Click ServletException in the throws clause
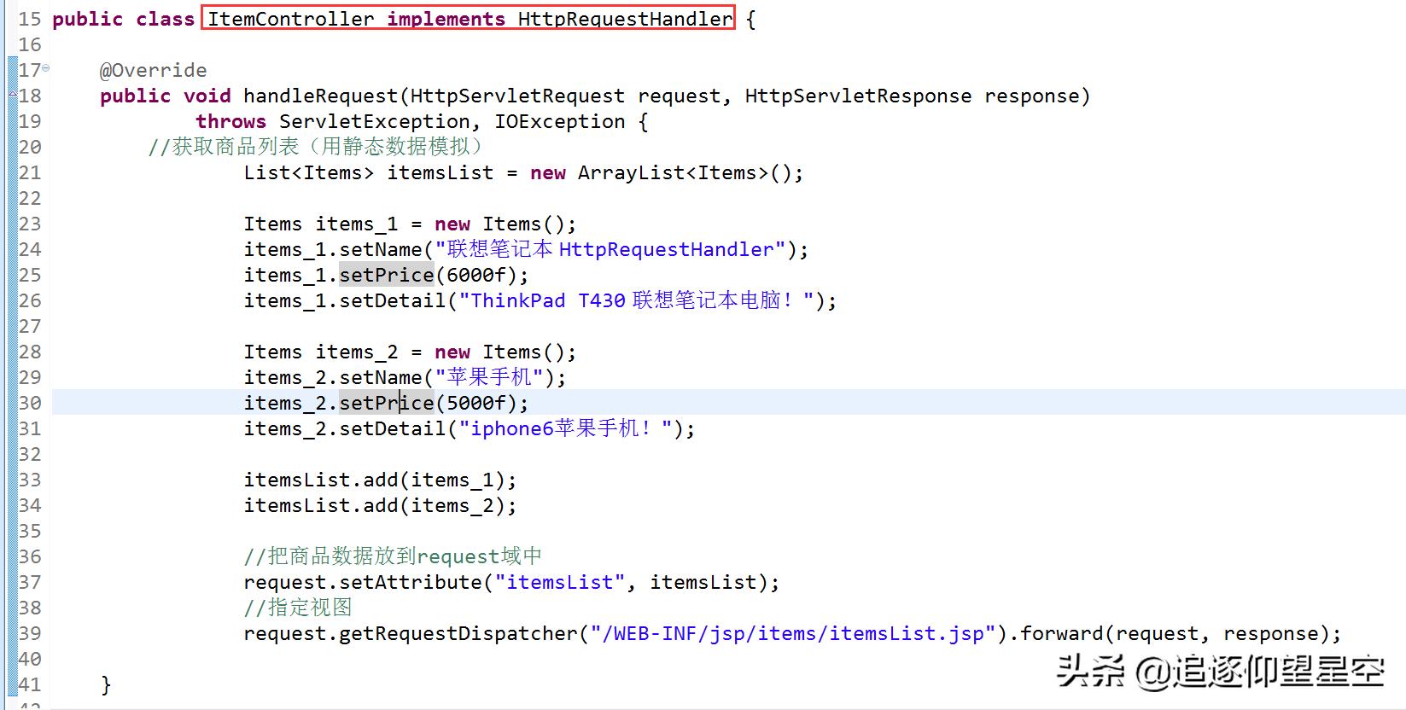 (375, 121)
